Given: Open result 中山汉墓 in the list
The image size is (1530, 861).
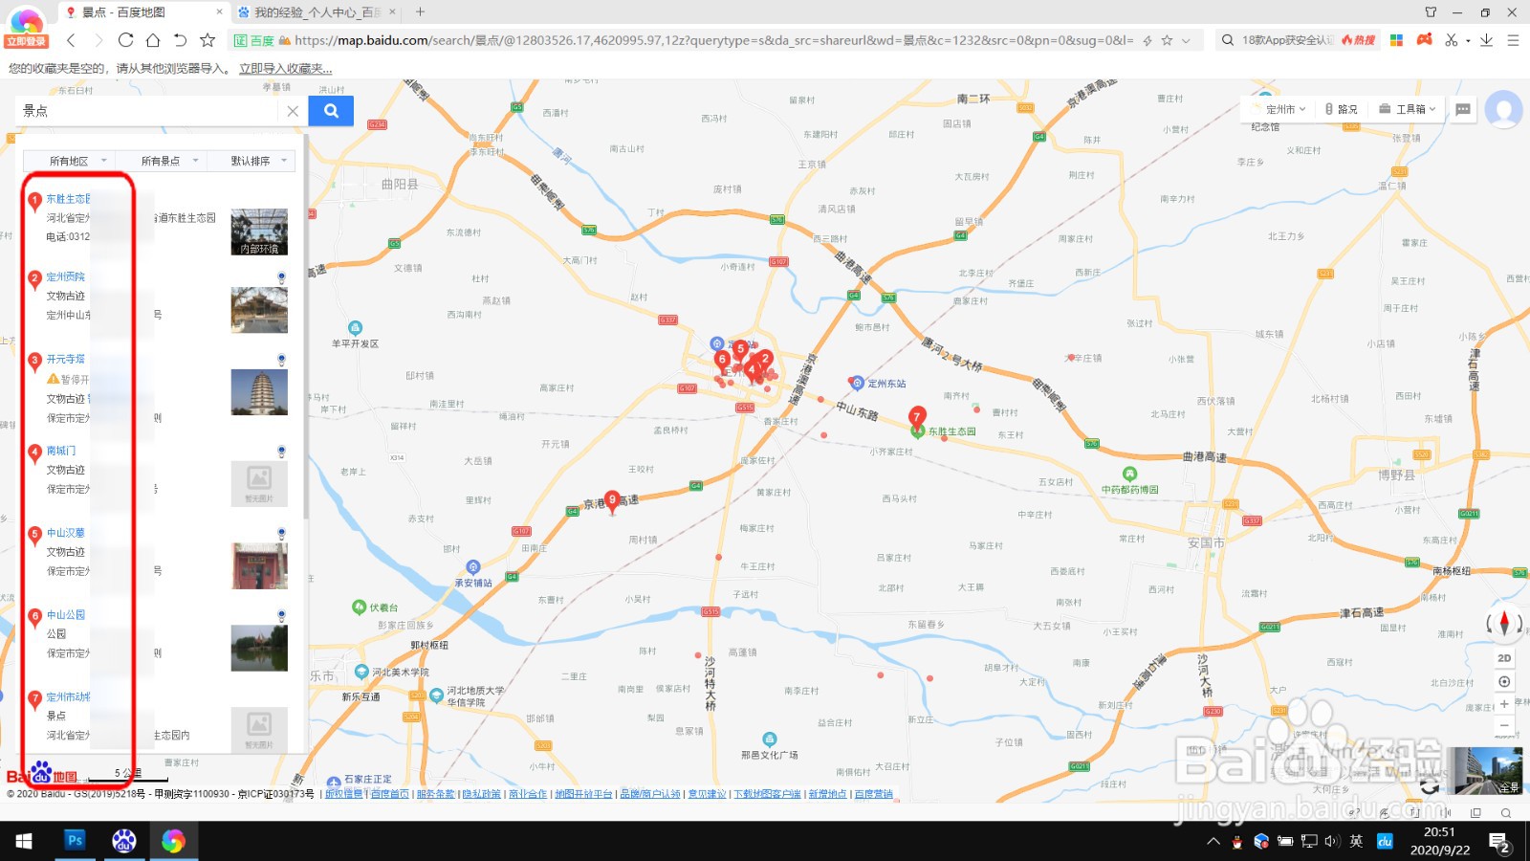Looking at the screenshot, I should tap(66, 533).
